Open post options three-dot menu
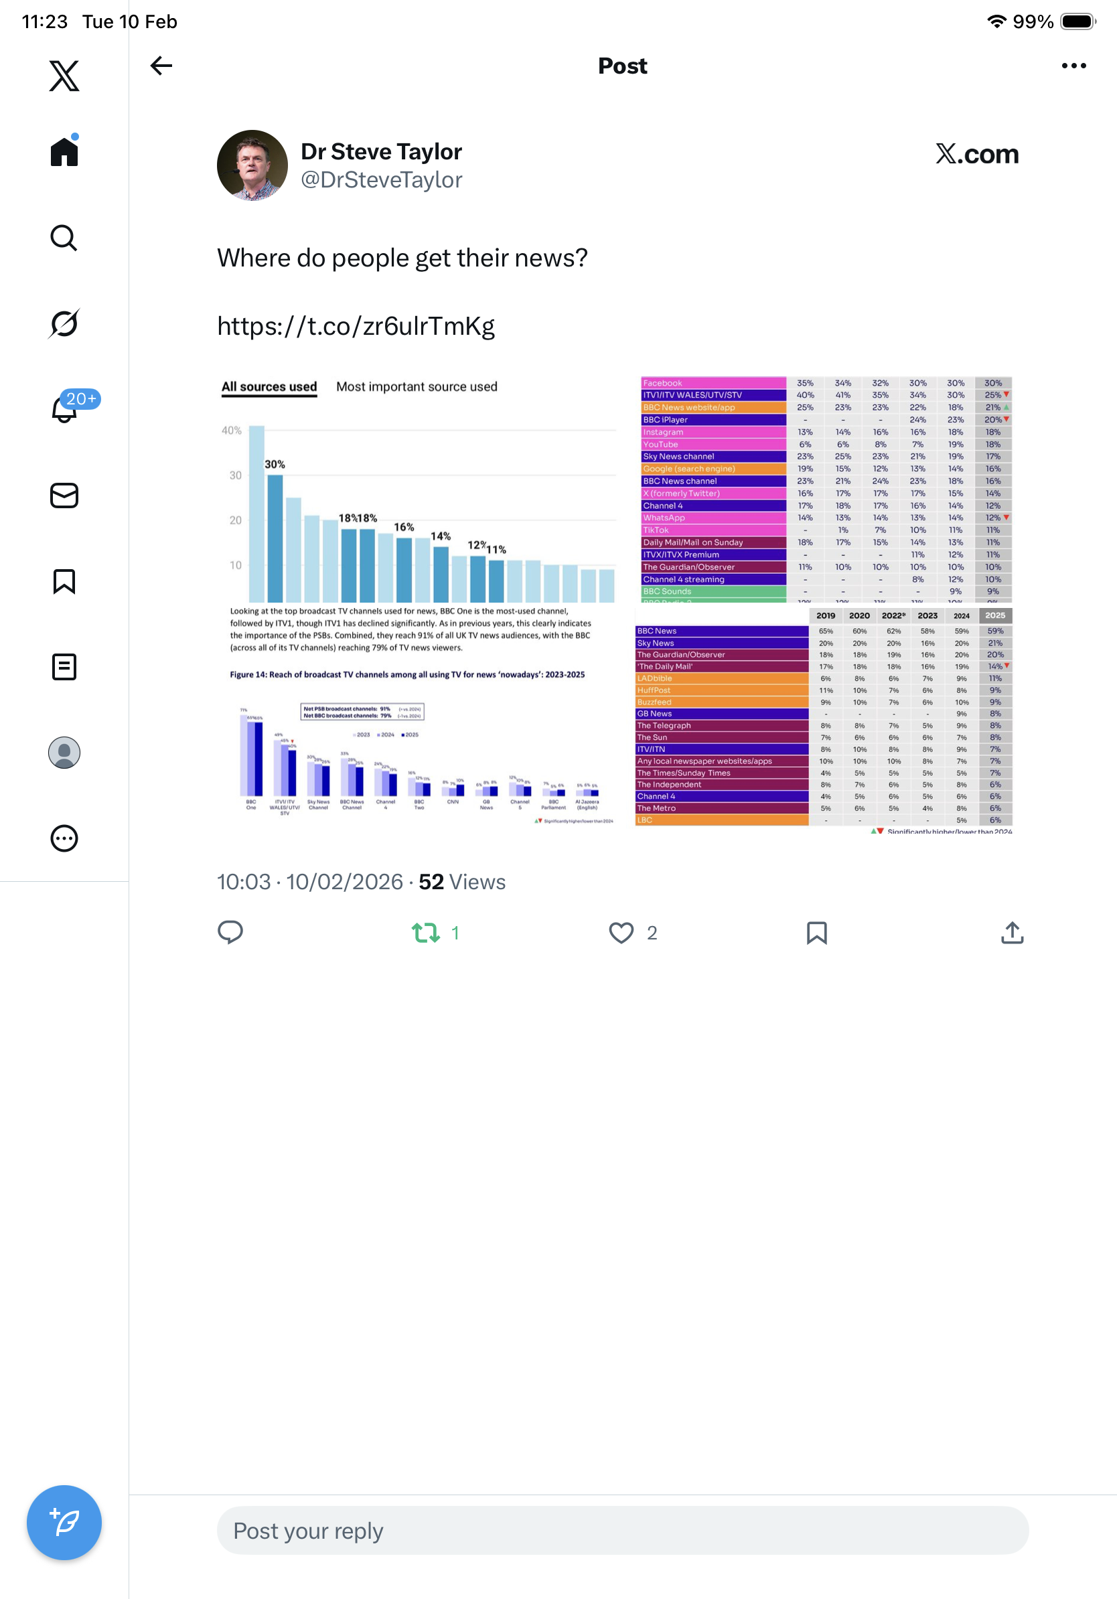1117x1599 pixels. tap(1073, 66)
